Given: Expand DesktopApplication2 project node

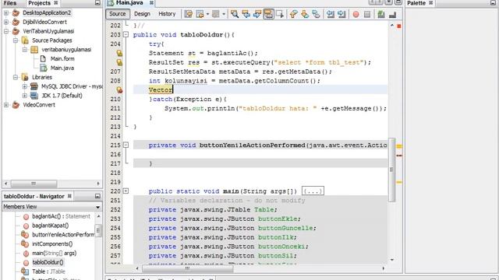Looking at the screenshot, I should [6, 13].
